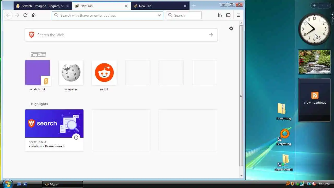Click the analog clock gadget

[x=314, y=29]
